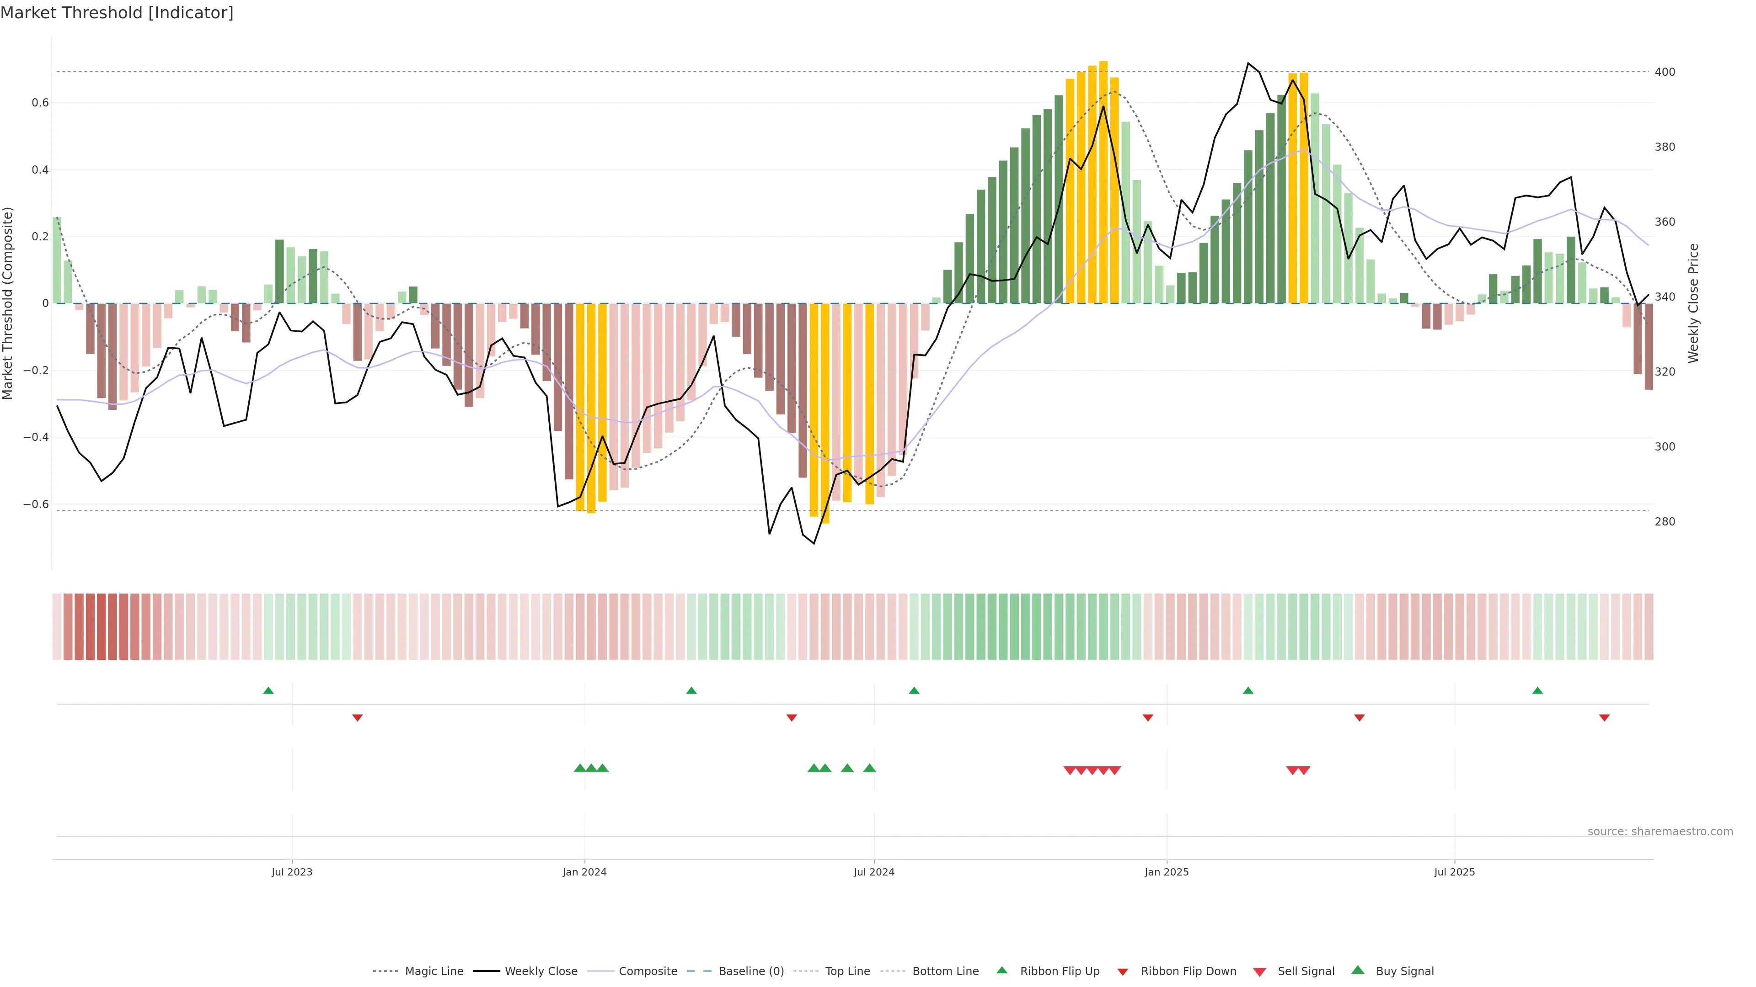Image resolution: width=1756 pixels, height=987 pixels.
Task: Click the Sell Signal triangle in legend
Action: point(1260,971)
